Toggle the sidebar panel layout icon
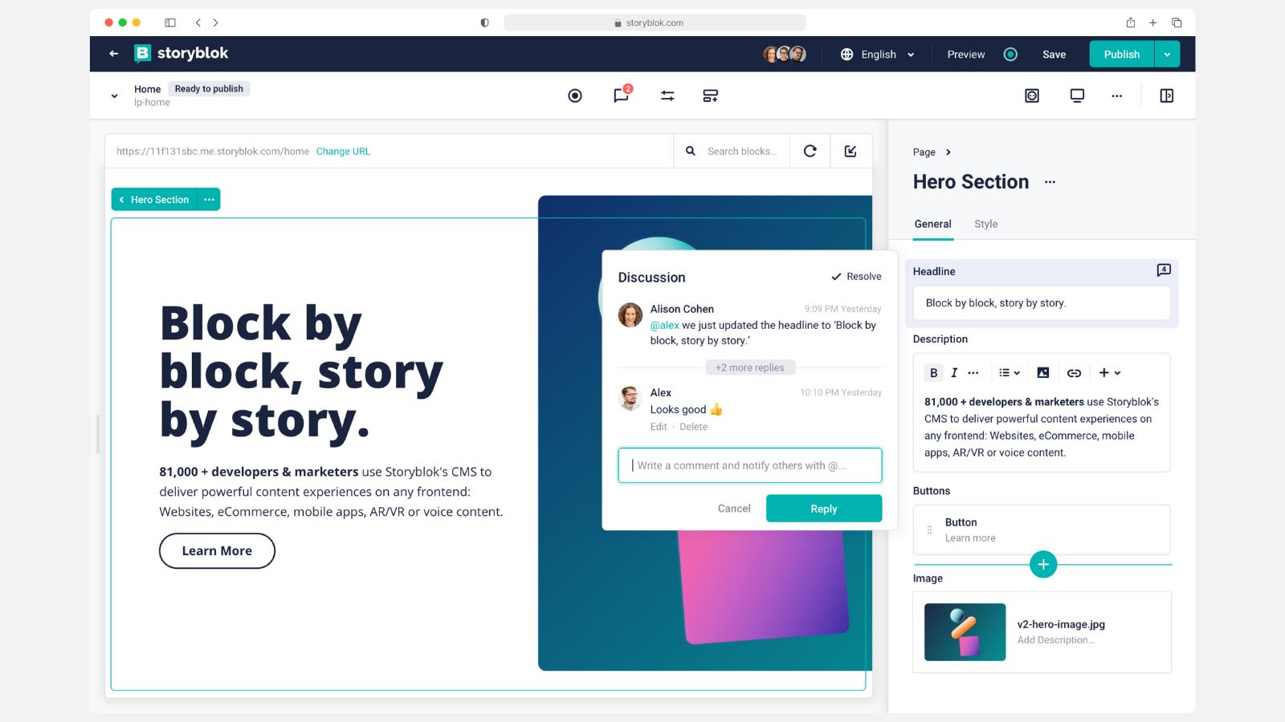This screenshot has height=722, width=1285. [1167, 95]
